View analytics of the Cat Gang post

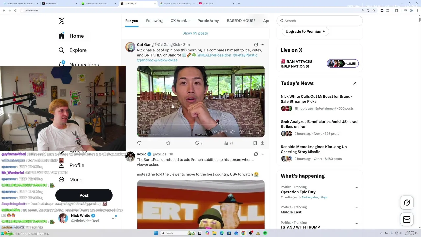[228, 143]
